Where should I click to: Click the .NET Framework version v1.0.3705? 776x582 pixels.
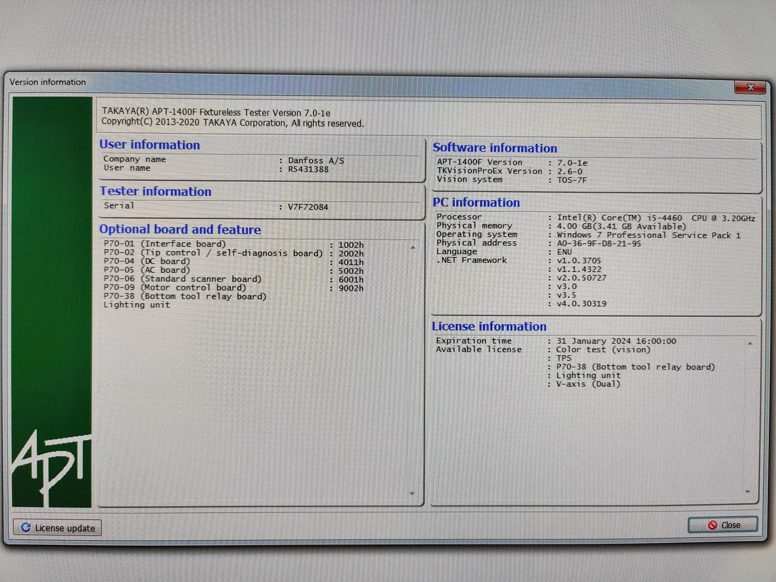(579, 261)
